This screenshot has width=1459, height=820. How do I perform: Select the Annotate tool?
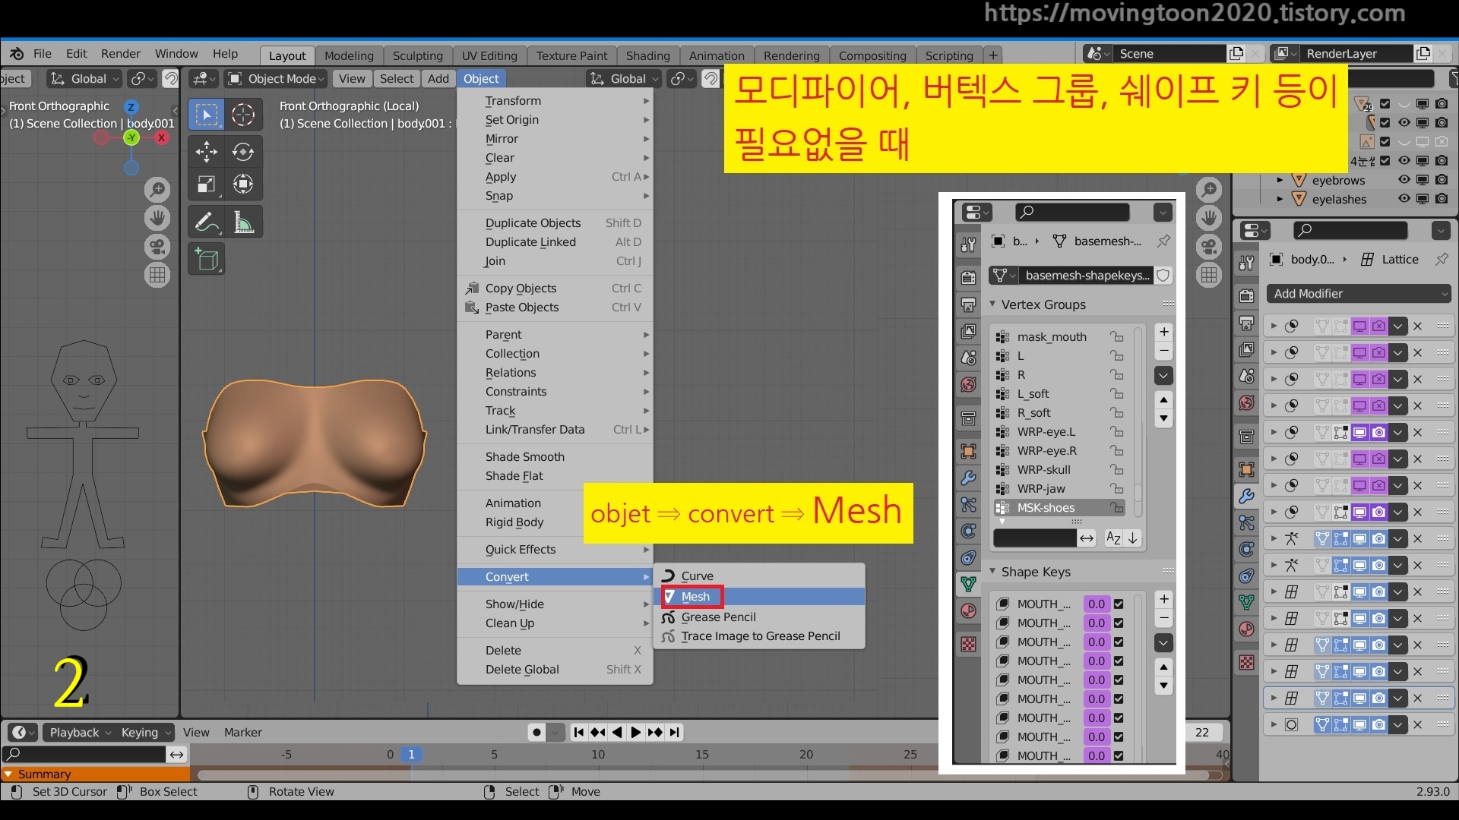(206, 222)
